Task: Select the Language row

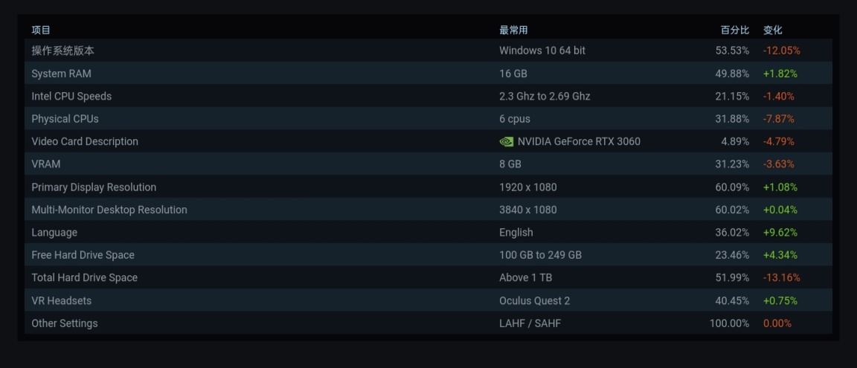Action: 428,232
